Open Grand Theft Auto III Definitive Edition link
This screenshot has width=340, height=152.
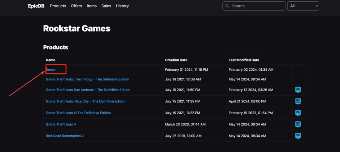click(x=78, y=113)
